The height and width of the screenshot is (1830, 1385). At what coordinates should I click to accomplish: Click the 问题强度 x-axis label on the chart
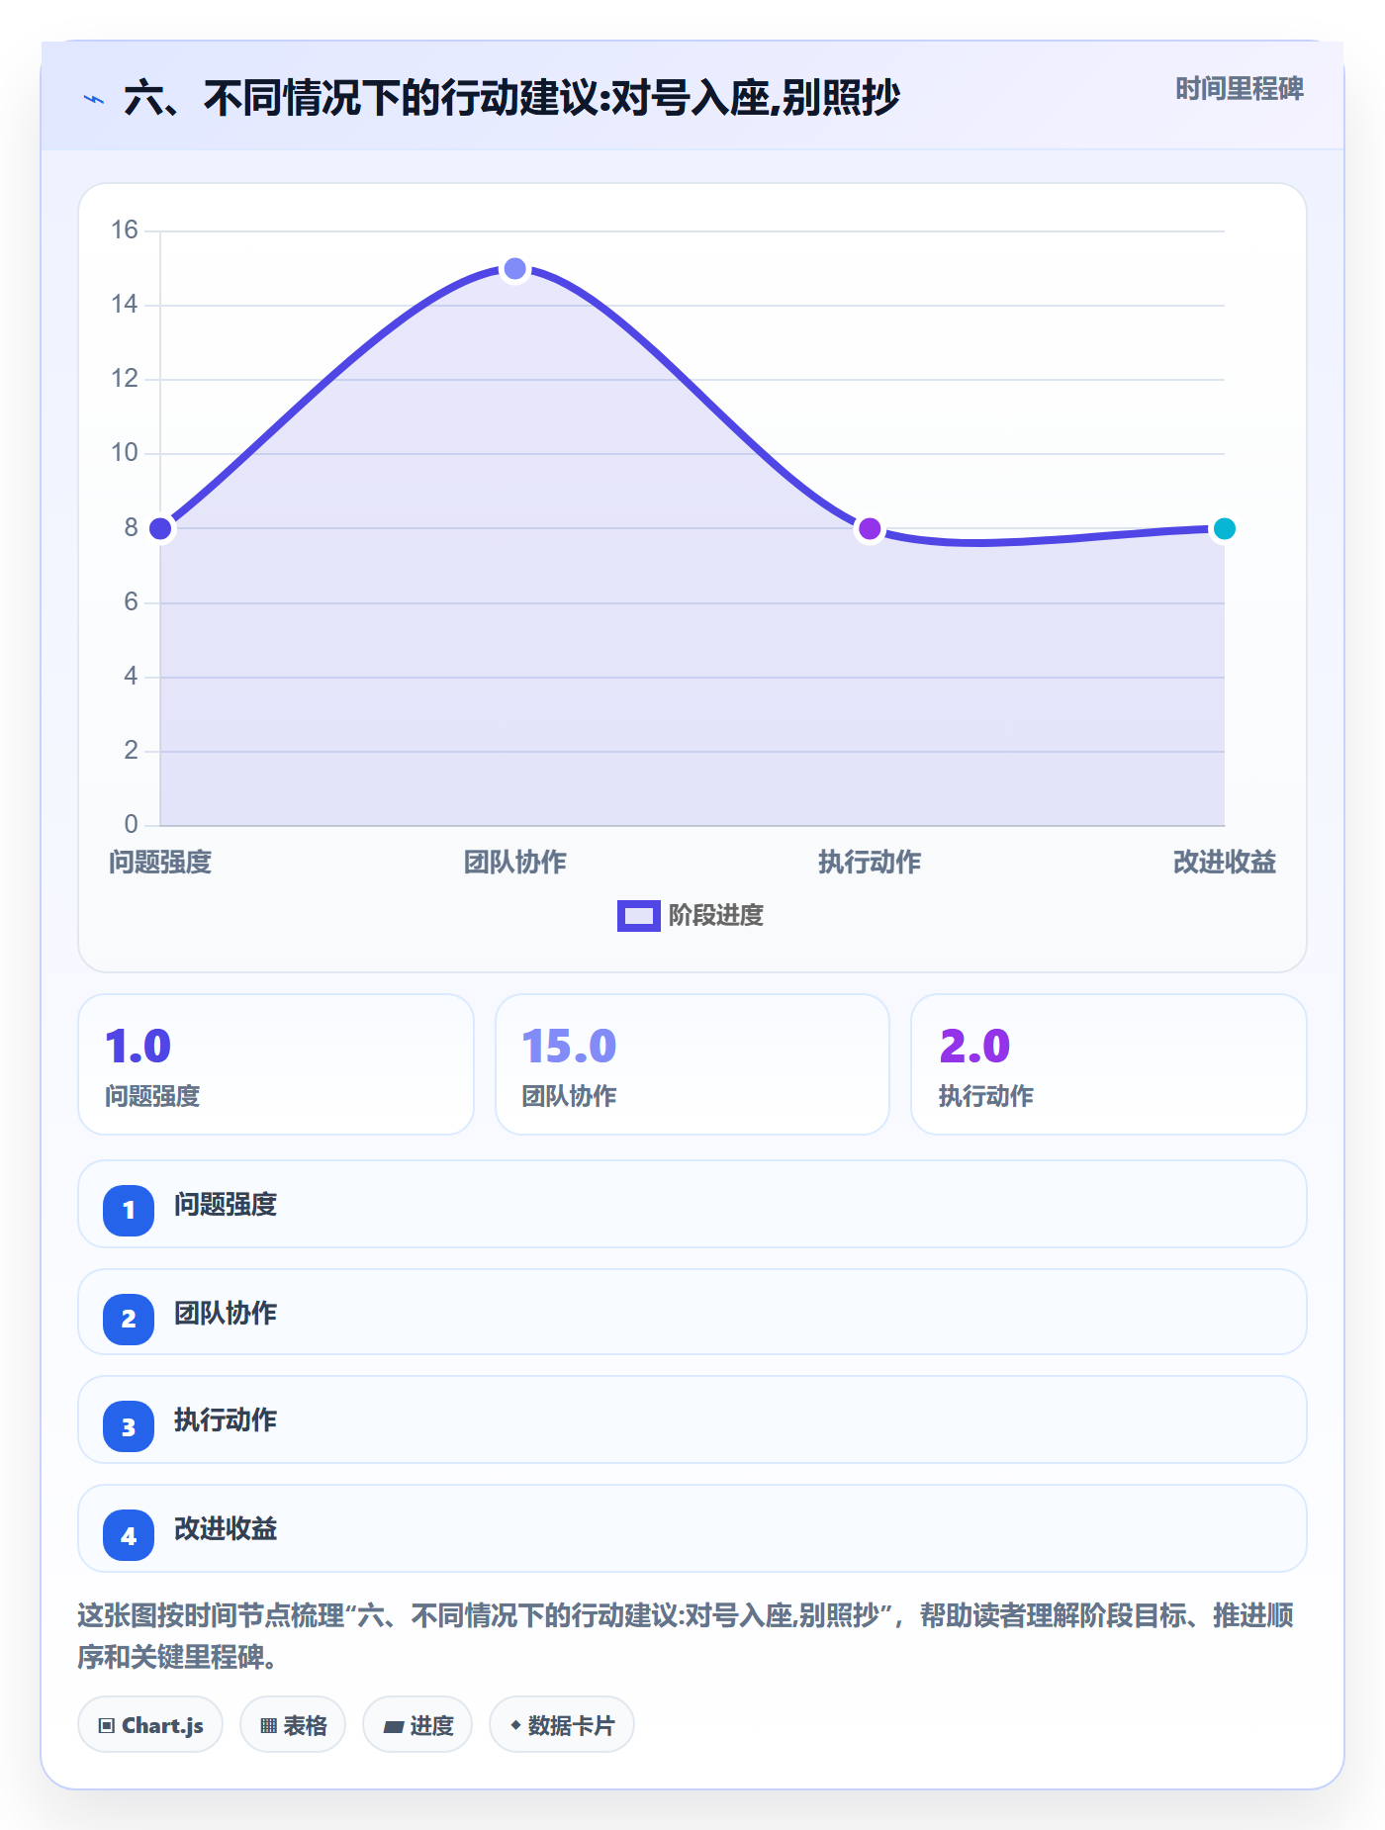160,863
